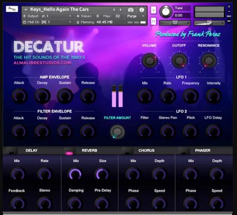
Task: Click the Reverb Damping knob
Action: coord(75,203)
